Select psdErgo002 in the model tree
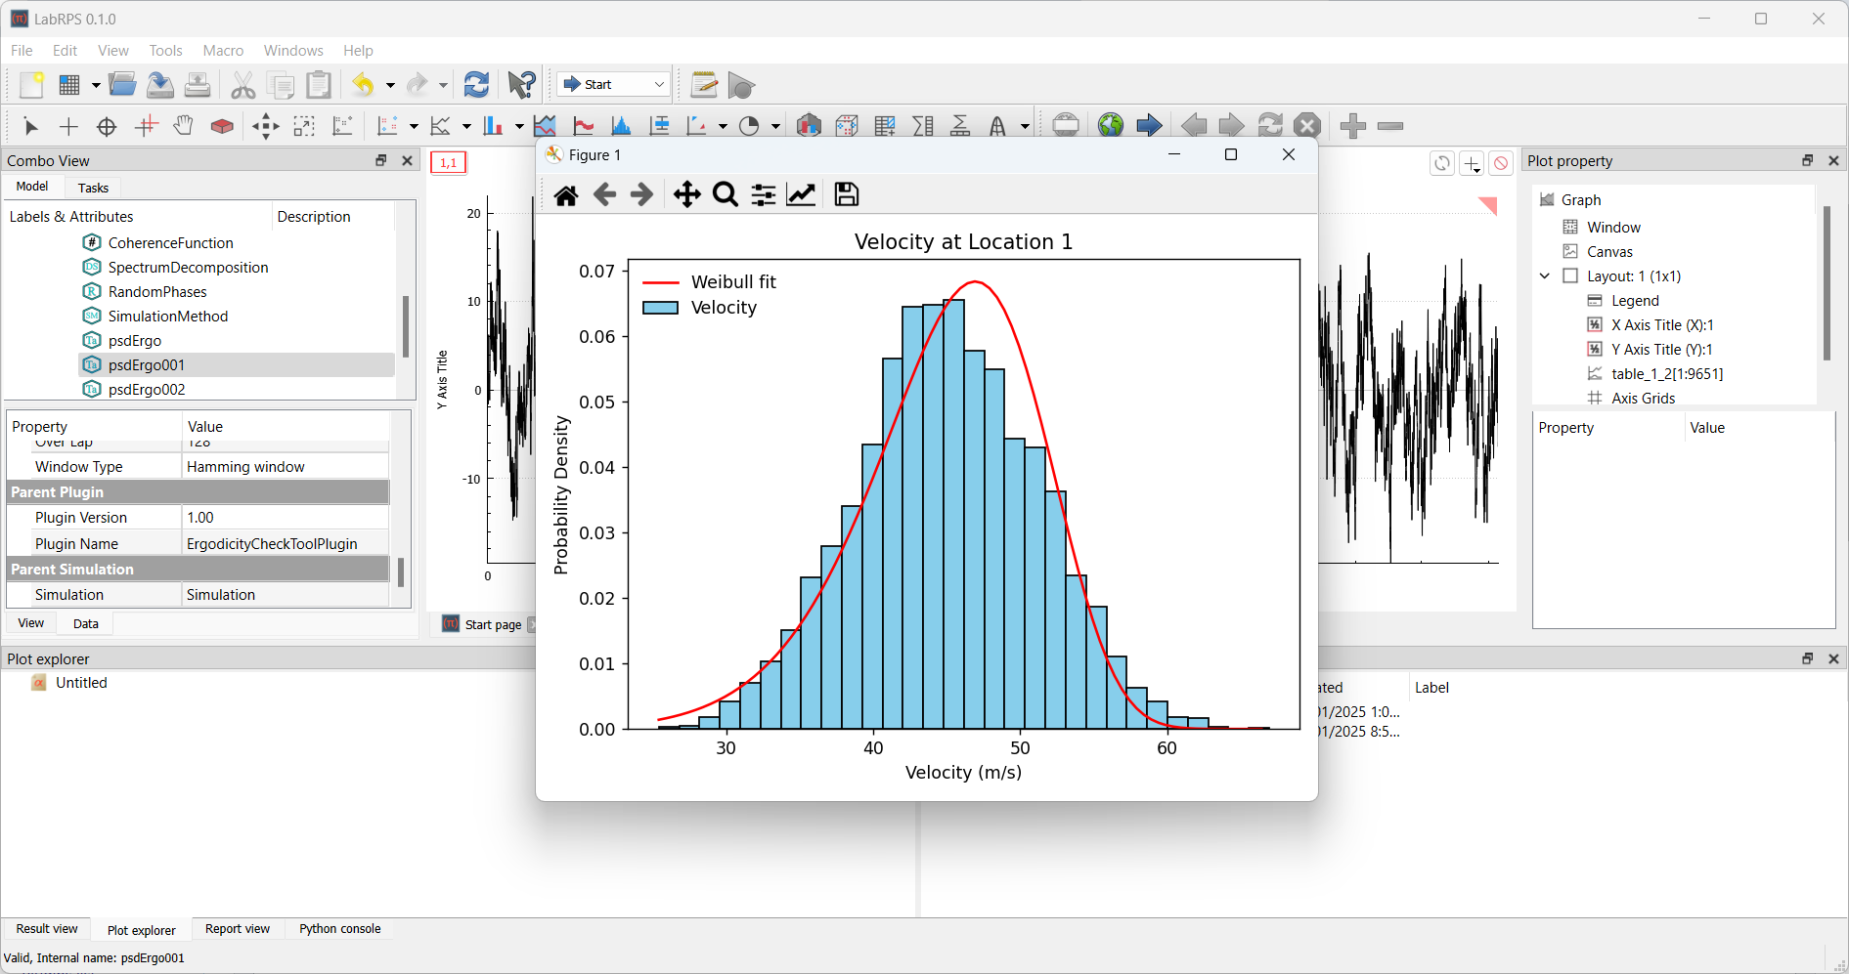This screenshot has width=1849, height=974. coord(147,390)
